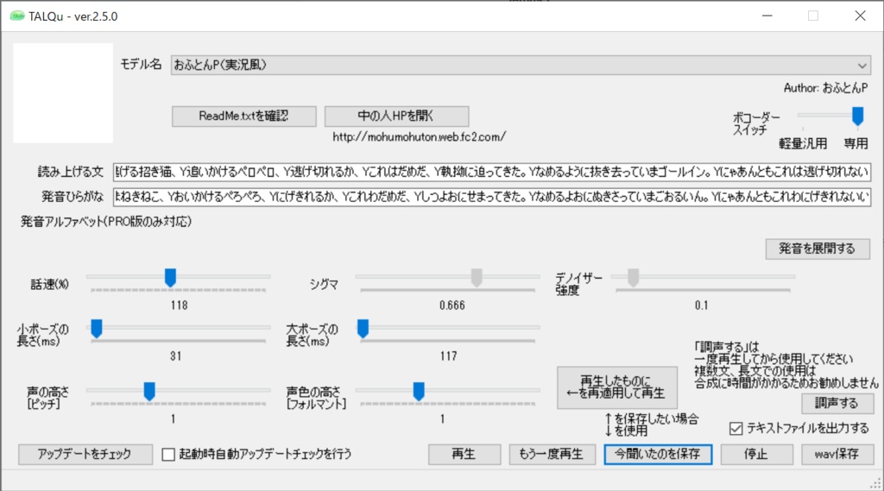Click the 話速(%) slider thumb
Image resolution: width=884 pixels, height=491 pixels.
coord(170,277)
